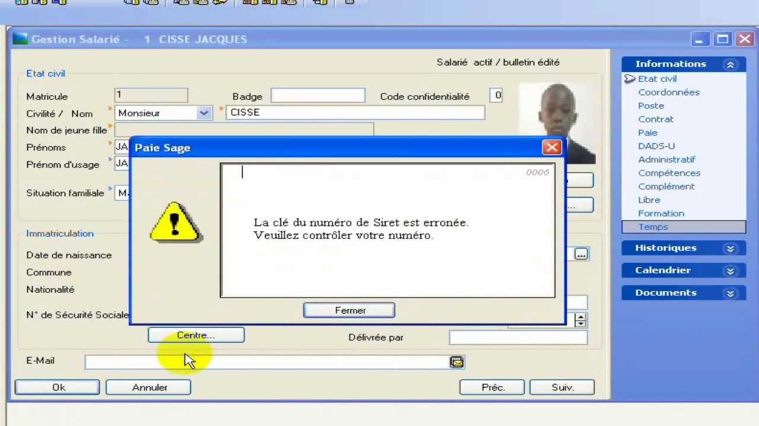This screenshot has width=759, height=426.
Task: Click the Matricule field
Action: tap(151, 95)
